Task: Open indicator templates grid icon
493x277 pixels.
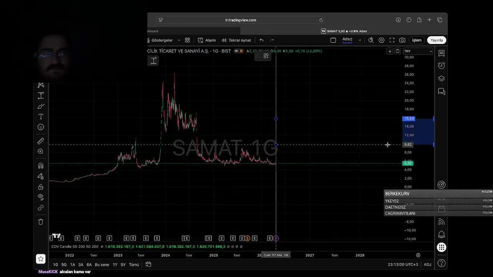Action: 188,40
